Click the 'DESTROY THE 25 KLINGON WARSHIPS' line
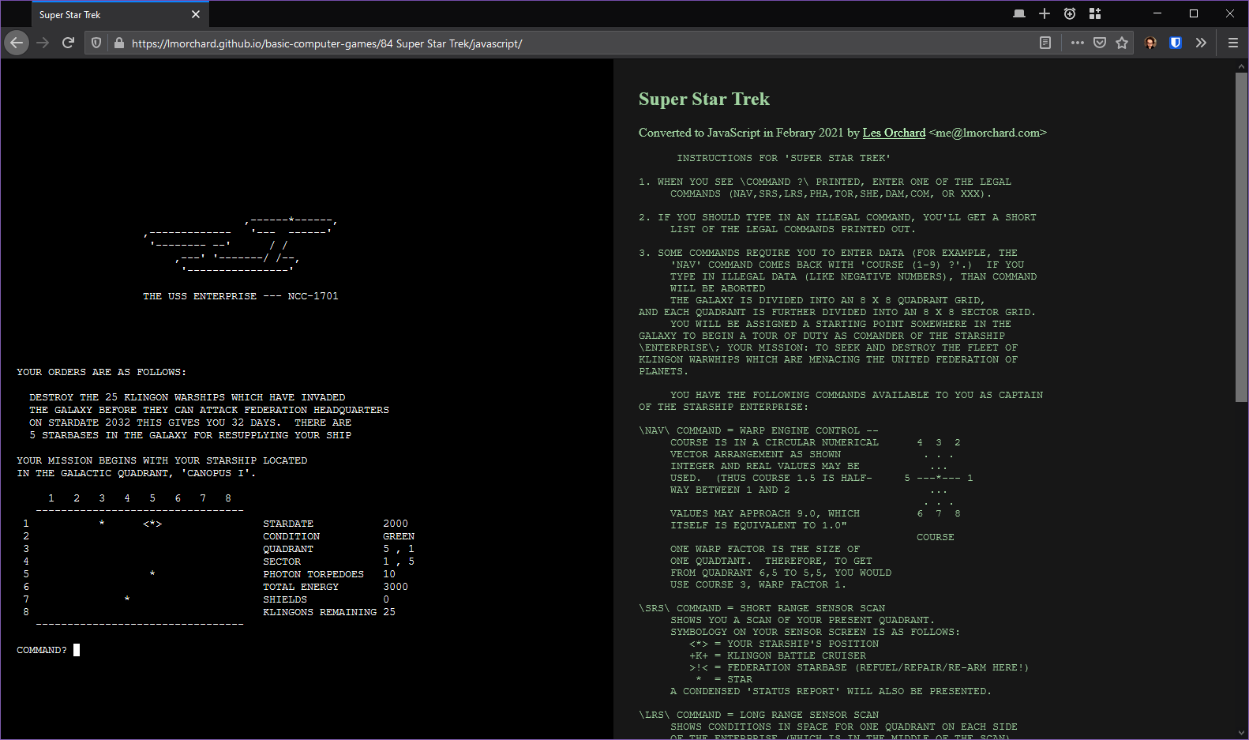This screenshot has height=740, width=1249. (x=187, y=397)
